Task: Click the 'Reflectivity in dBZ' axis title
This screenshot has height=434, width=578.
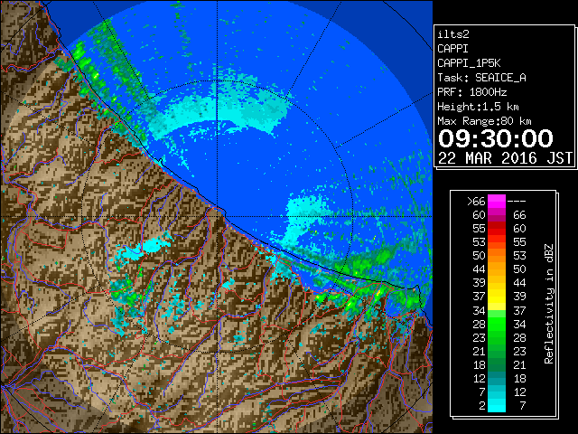Action: pyautogui.click(x=549, y=304)
